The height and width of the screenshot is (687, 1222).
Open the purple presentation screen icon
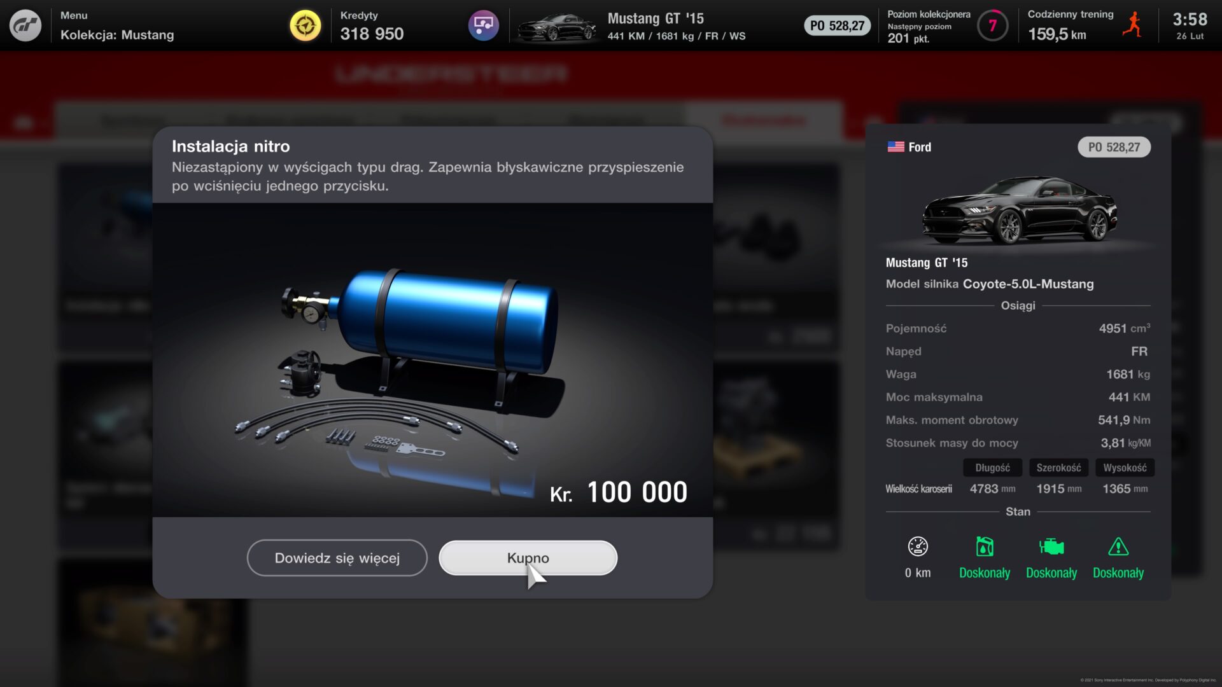[484, 25]
